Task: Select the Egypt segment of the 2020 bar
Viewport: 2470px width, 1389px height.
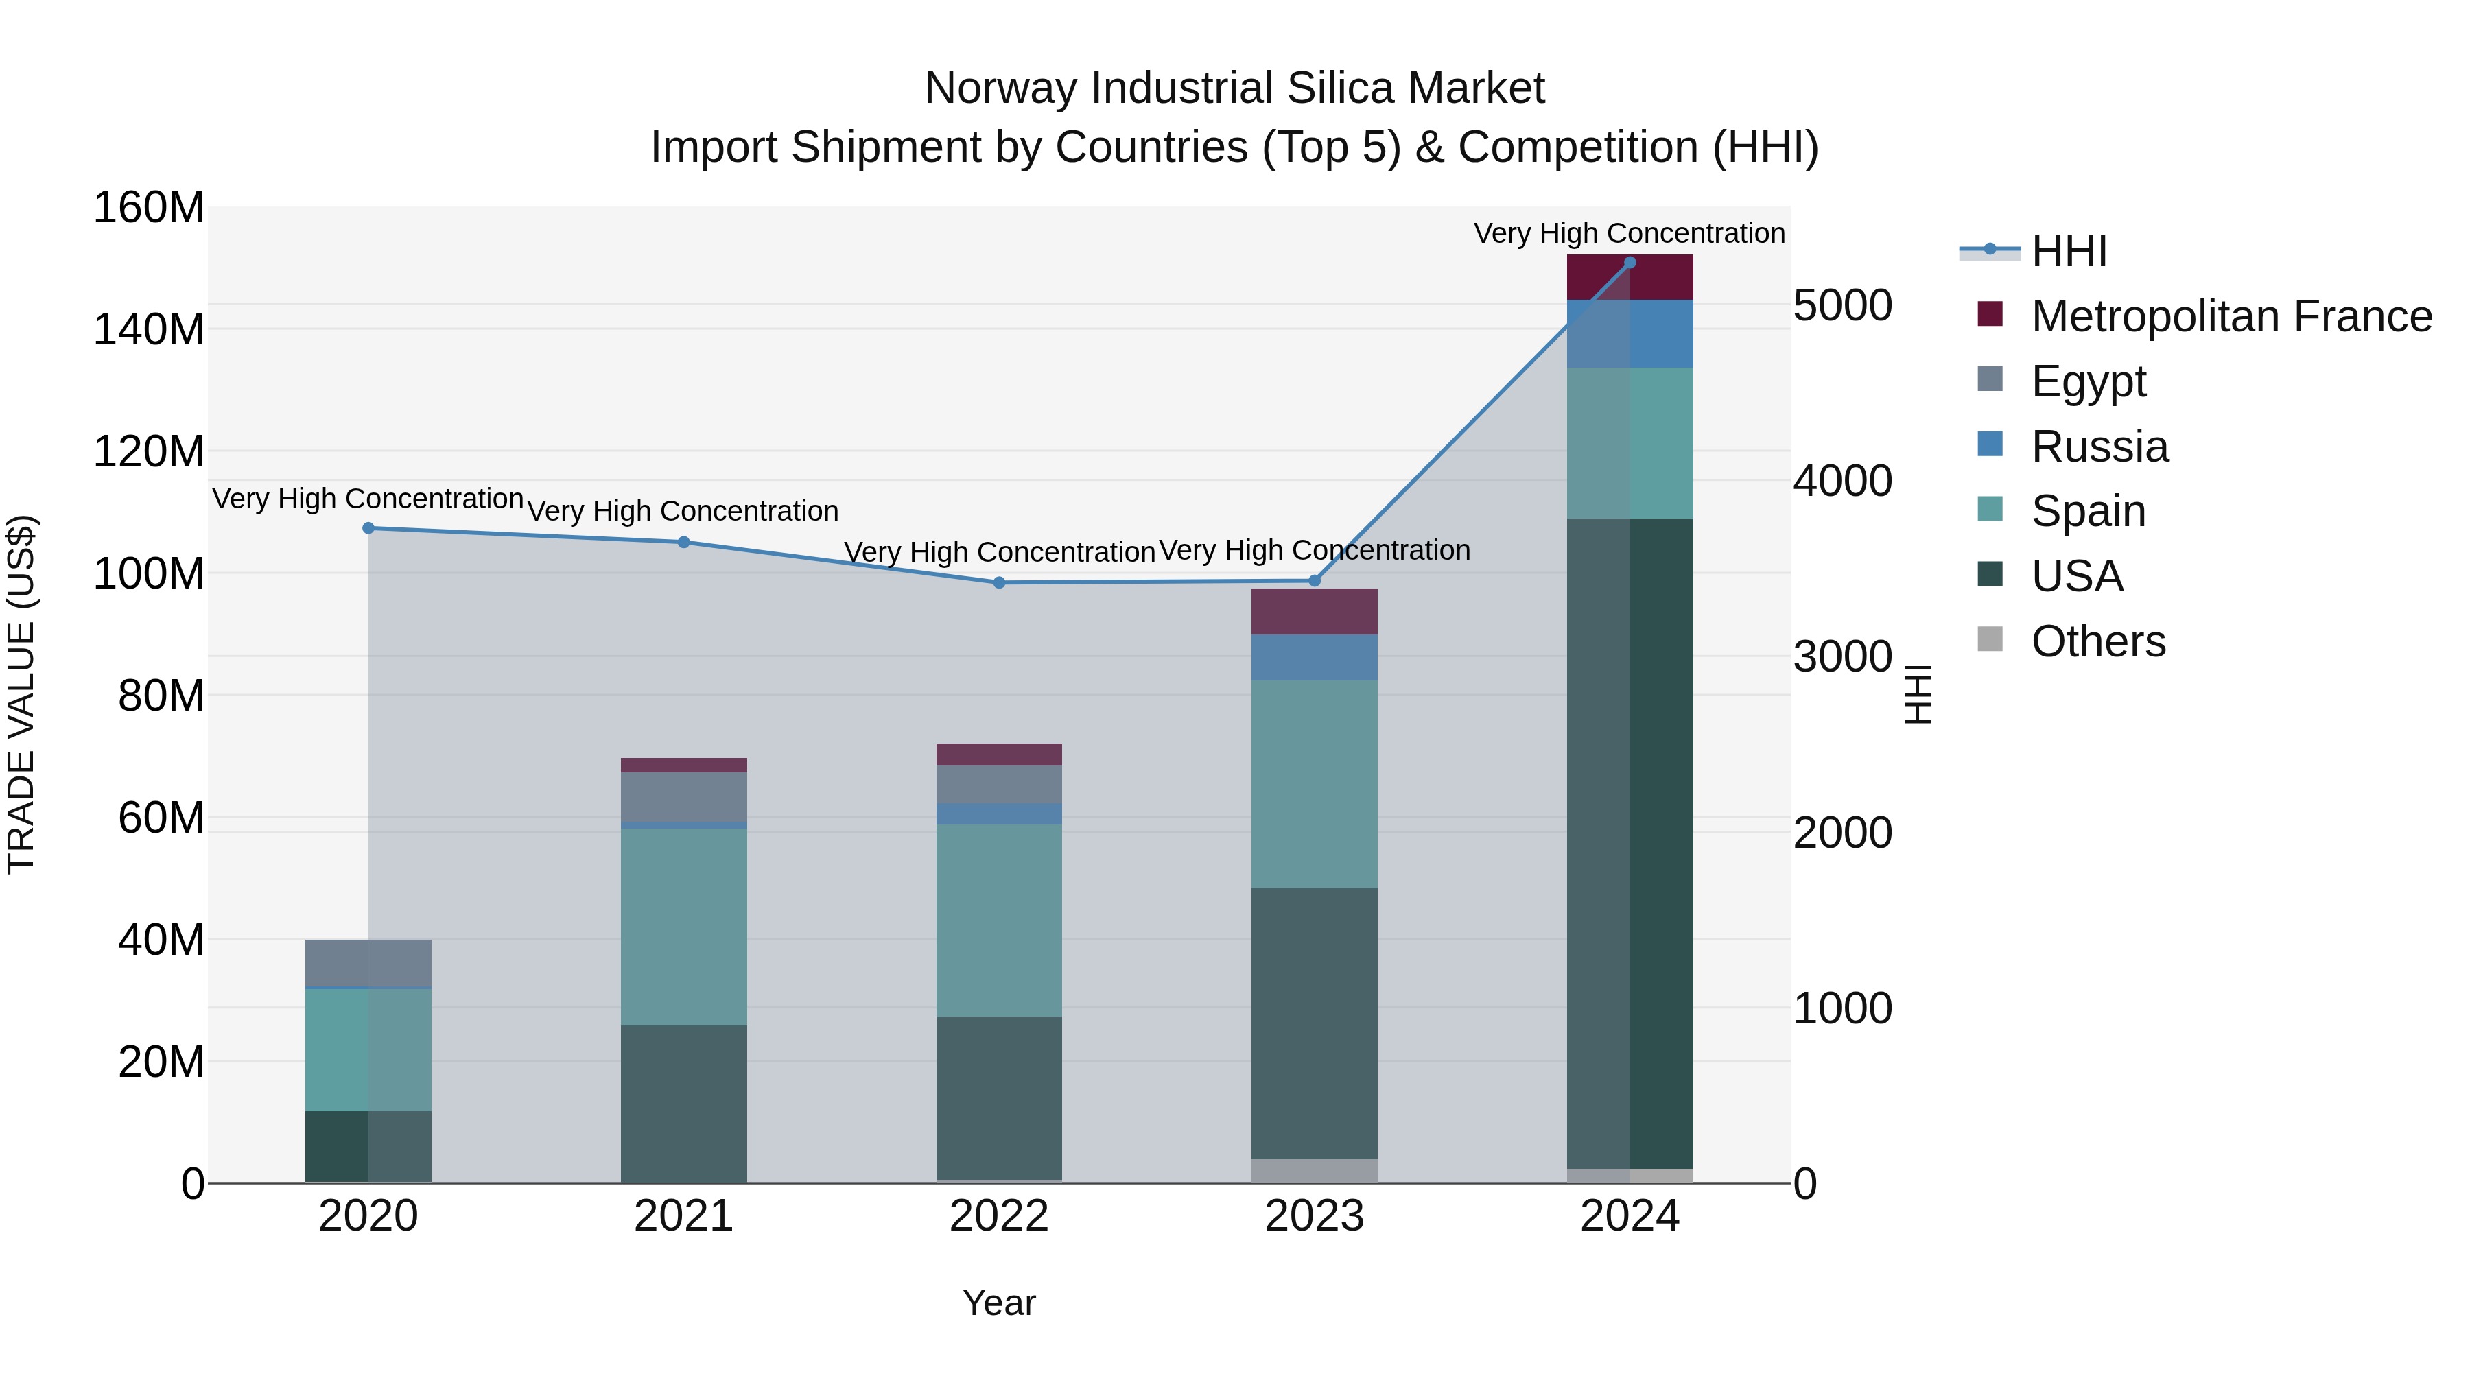Action: pyautogui.click(x=368, y=964)
